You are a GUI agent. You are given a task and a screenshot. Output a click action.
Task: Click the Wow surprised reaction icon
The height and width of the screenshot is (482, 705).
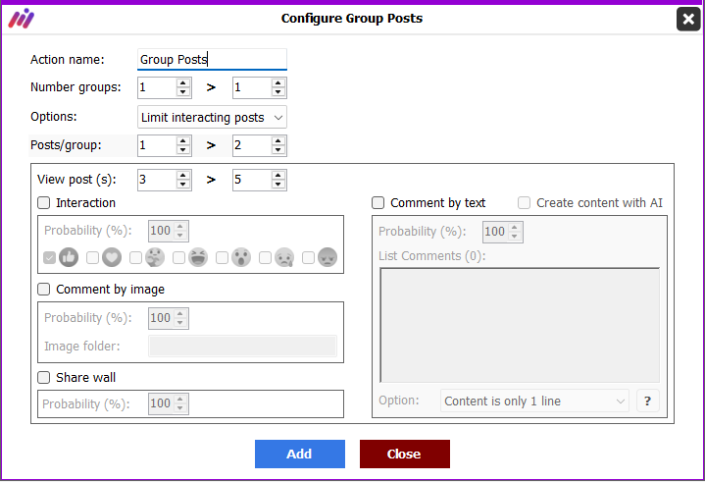(241, 257)
